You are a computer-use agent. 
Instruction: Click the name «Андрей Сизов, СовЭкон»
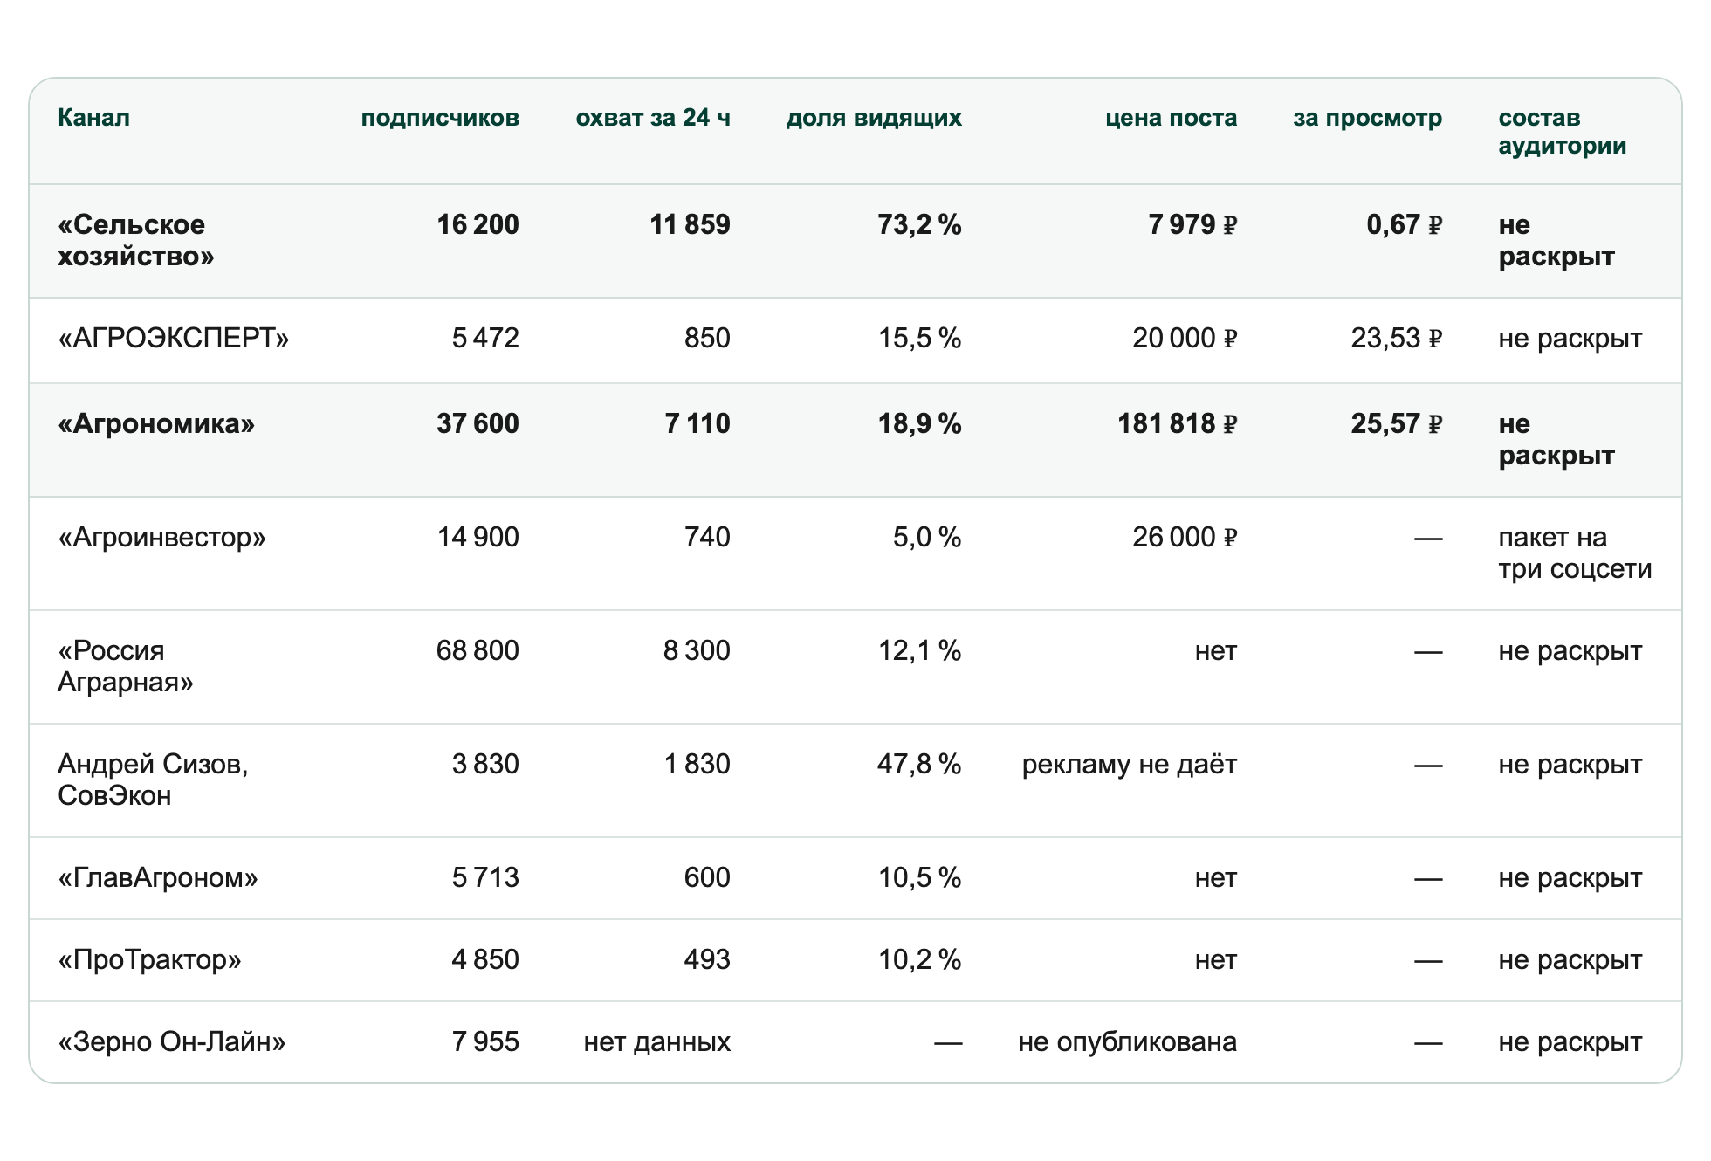[153, 780]
